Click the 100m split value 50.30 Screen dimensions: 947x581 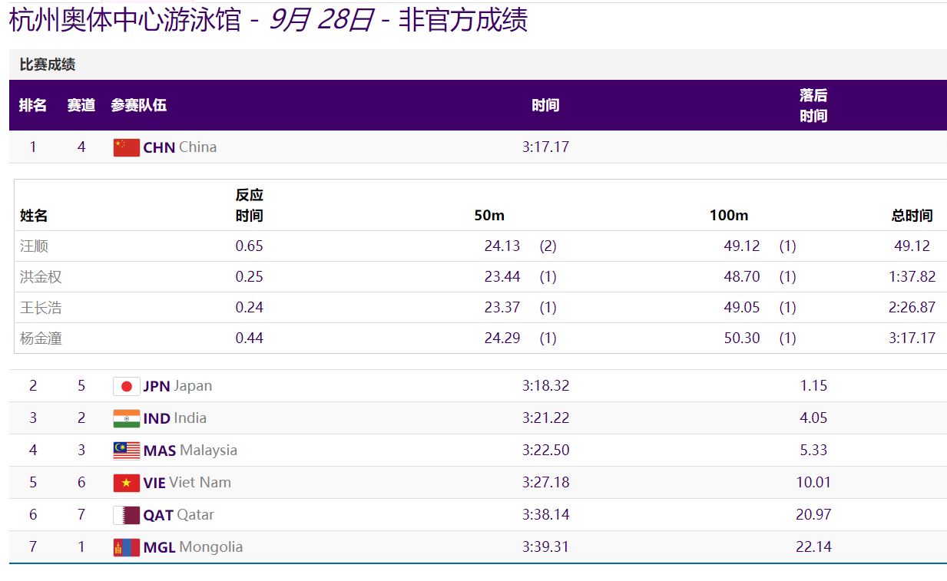pyautogui.click(x=742, y=338)
